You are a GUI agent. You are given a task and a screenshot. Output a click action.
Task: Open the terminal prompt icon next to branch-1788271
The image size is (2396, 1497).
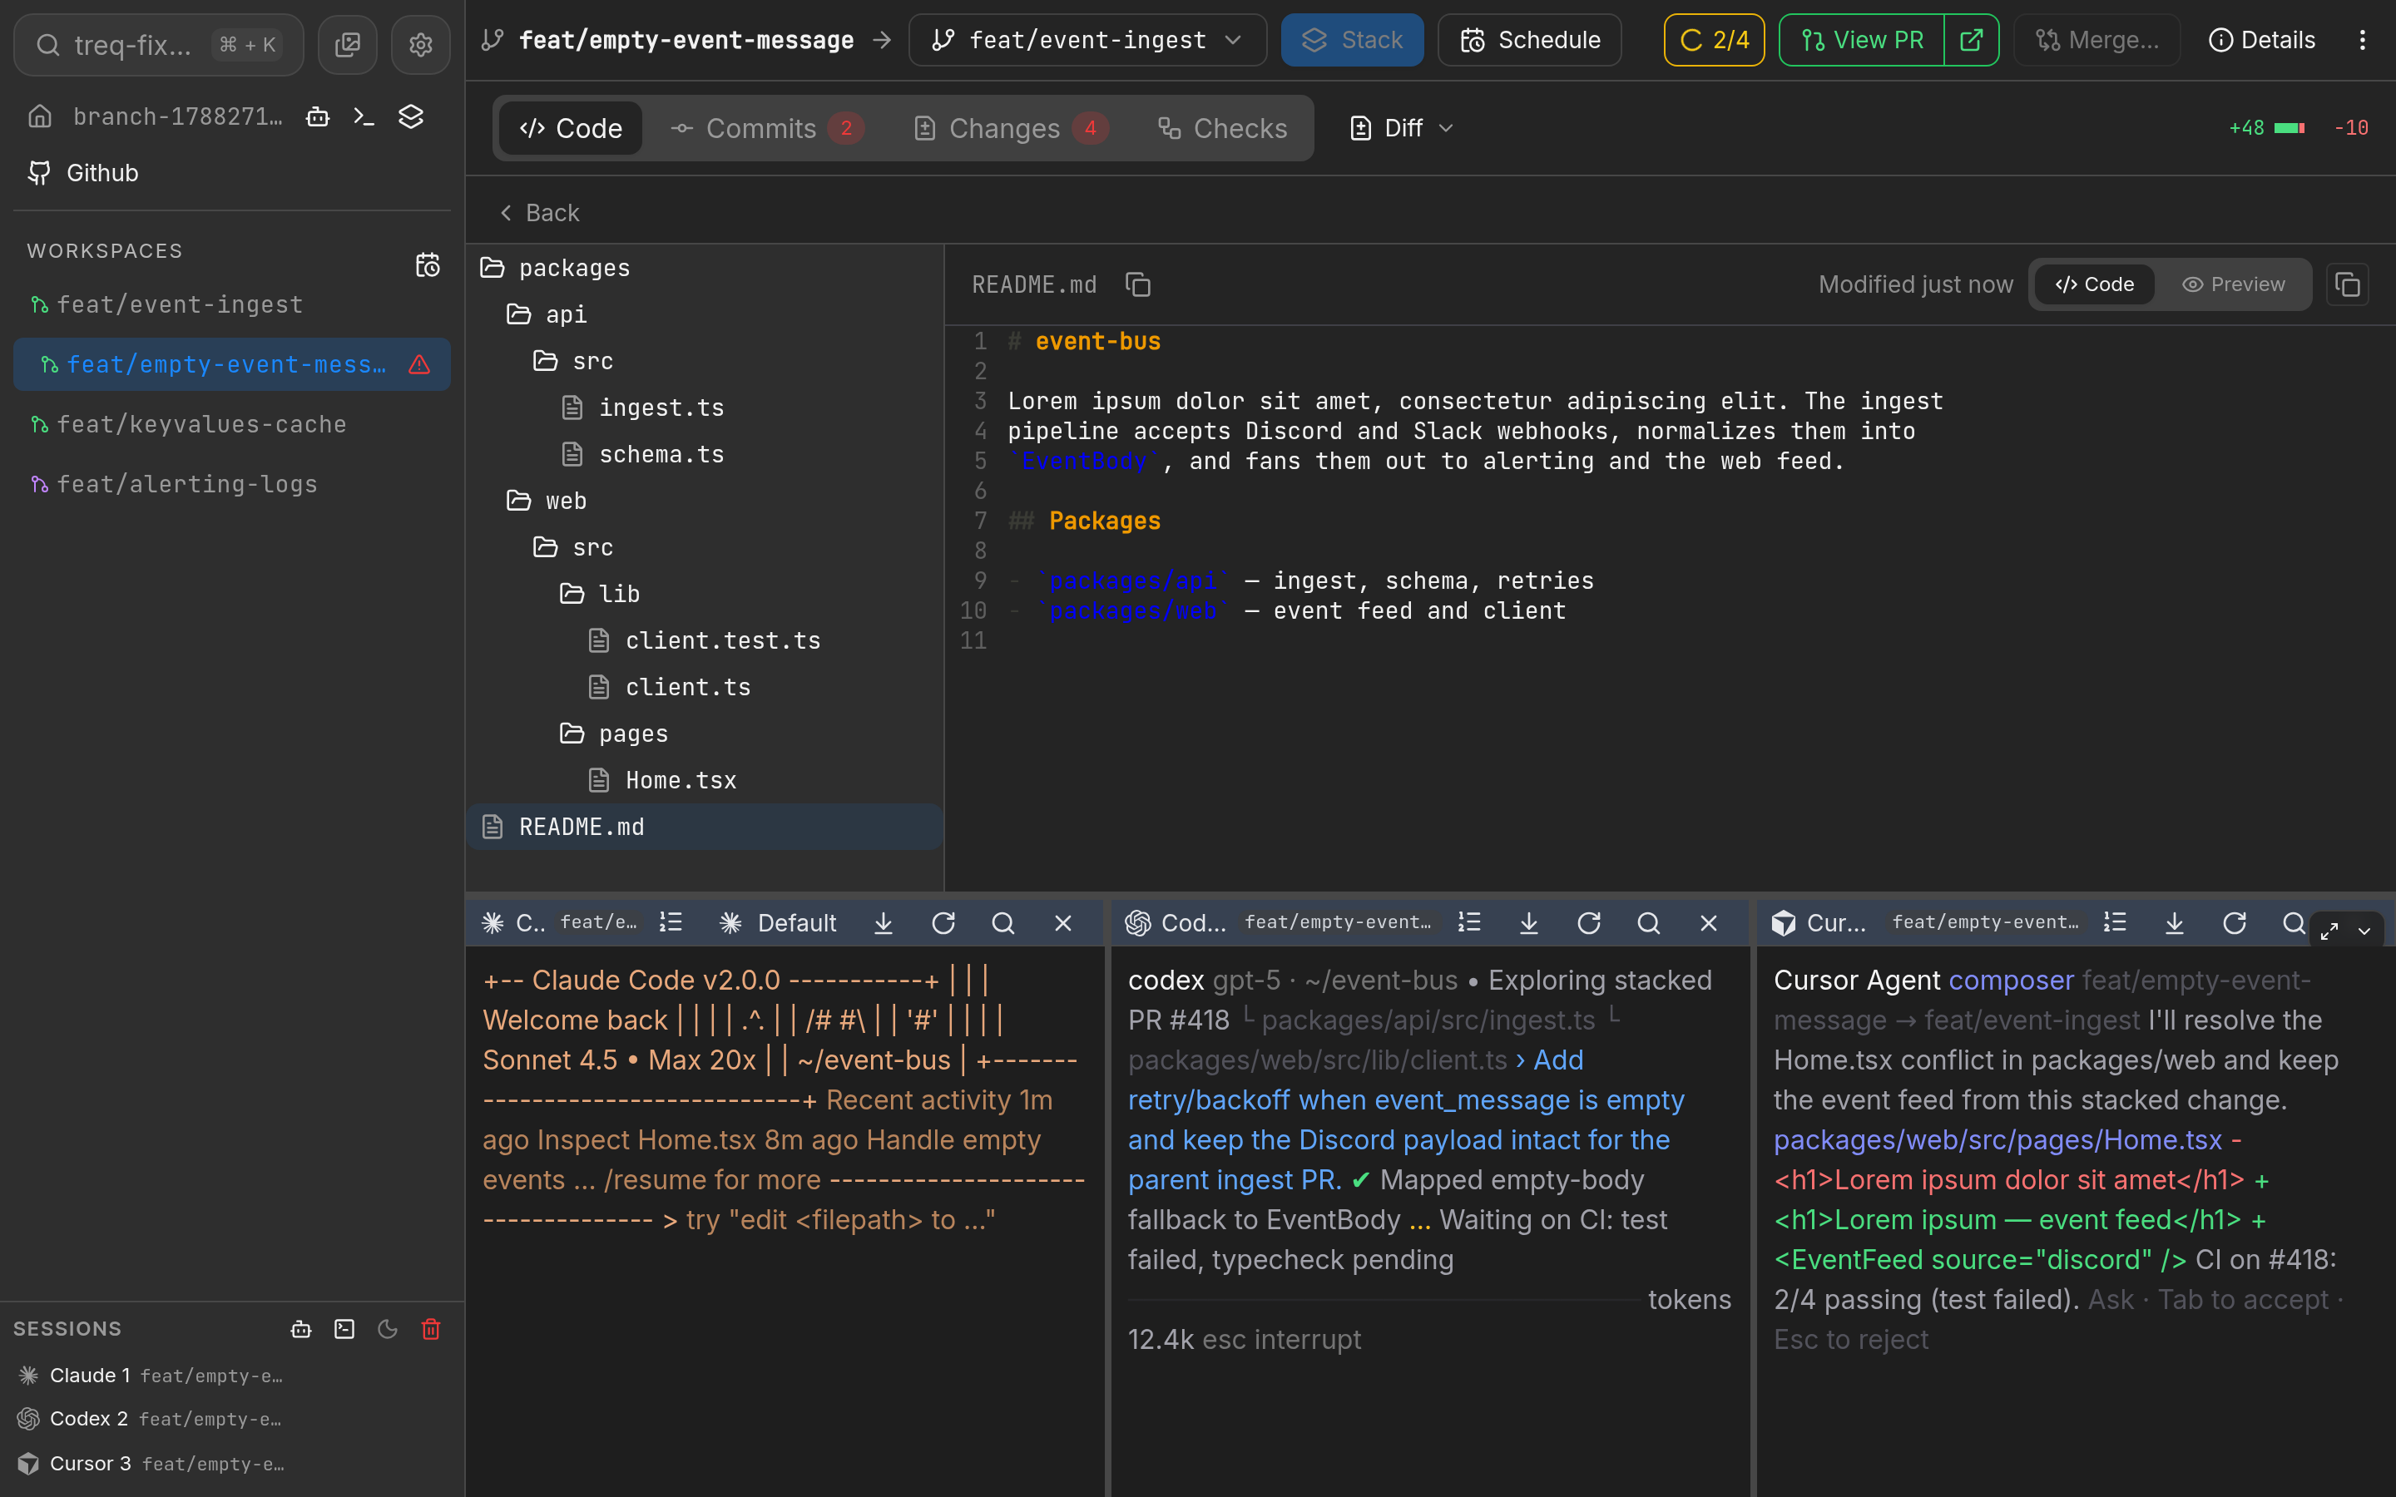[364, 116]
